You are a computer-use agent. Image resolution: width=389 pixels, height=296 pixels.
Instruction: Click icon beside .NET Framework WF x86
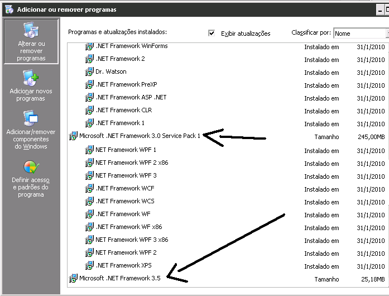point(89,227)
